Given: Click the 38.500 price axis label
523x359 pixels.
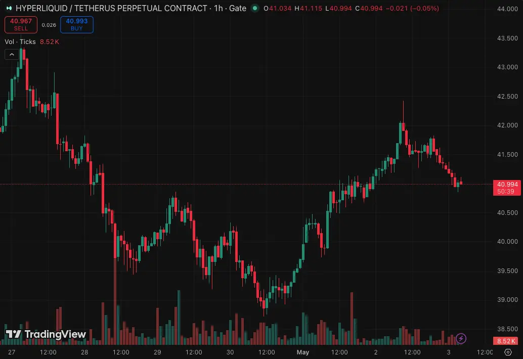Looking at the screenshot, I should [507, 329].
